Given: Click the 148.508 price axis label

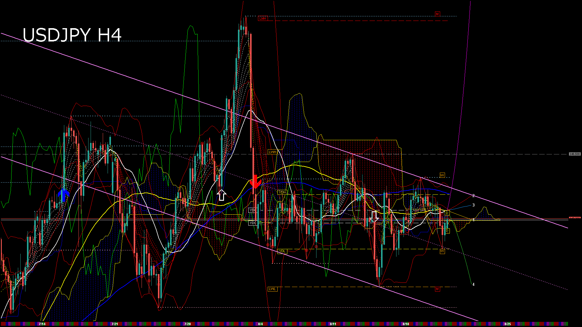Looking at the screenshot, I should [x=575, y=154].
